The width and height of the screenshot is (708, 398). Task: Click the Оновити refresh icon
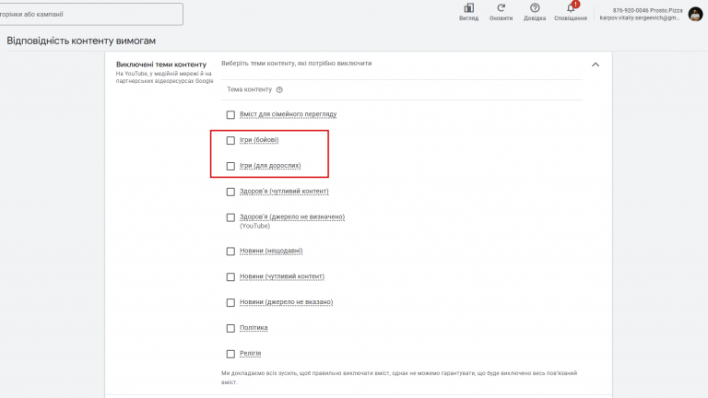[501, 8]
